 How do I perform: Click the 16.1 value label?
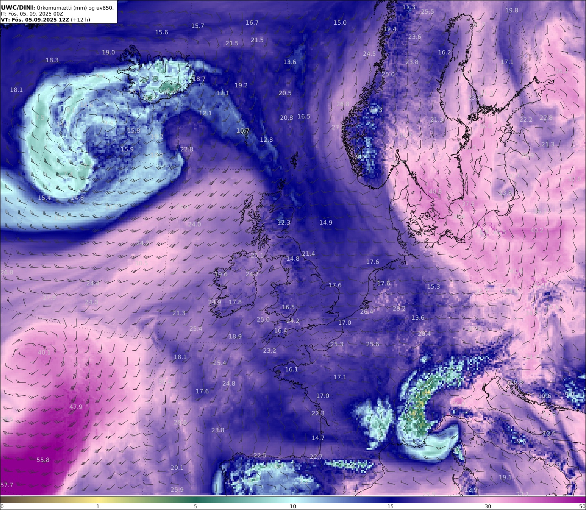coord(292,370)
